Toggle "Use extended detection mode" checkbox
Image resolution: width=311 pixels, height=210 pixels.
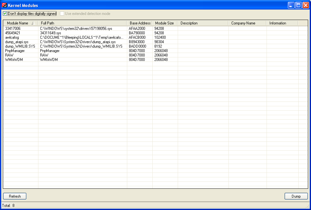click(x=62, y=14)
